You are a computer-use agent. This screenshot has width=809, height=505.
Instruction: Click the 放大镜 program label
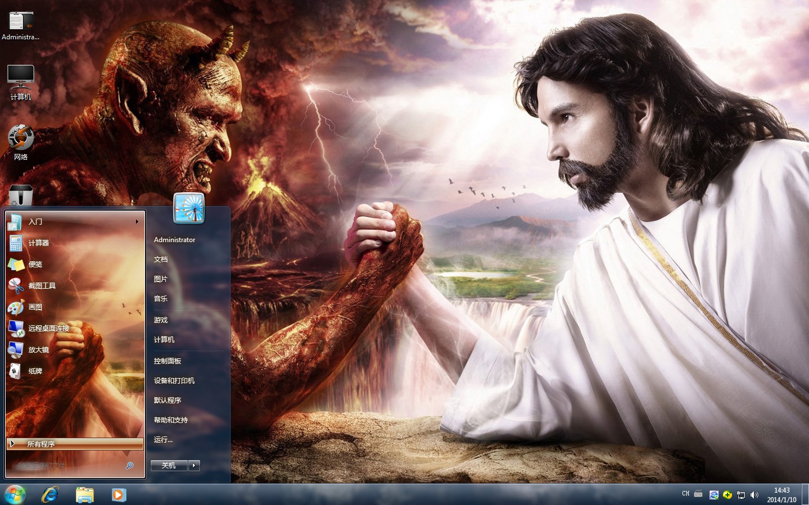pyautogui.click(x=39, y=350)
